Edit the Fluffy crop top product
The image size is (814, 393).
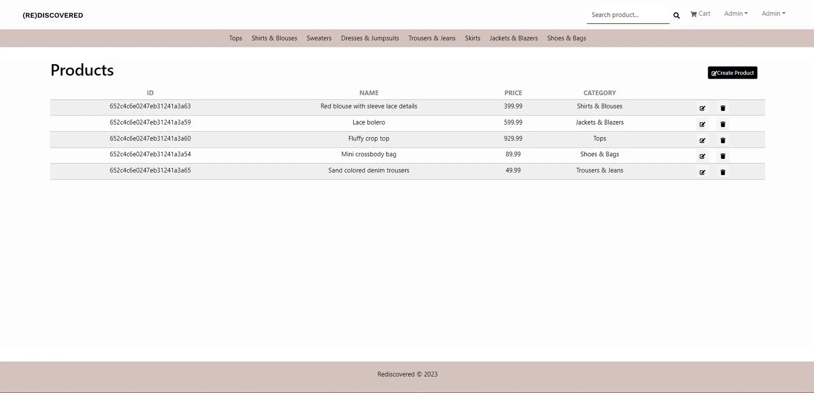click(x=702, y=140)
